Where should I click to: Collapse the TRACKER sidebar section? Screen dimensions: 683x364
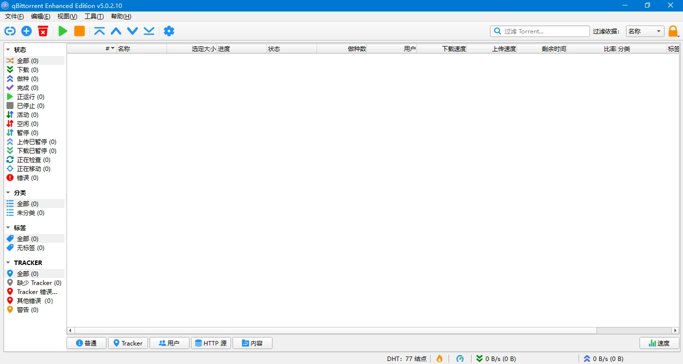click(8, 262)
